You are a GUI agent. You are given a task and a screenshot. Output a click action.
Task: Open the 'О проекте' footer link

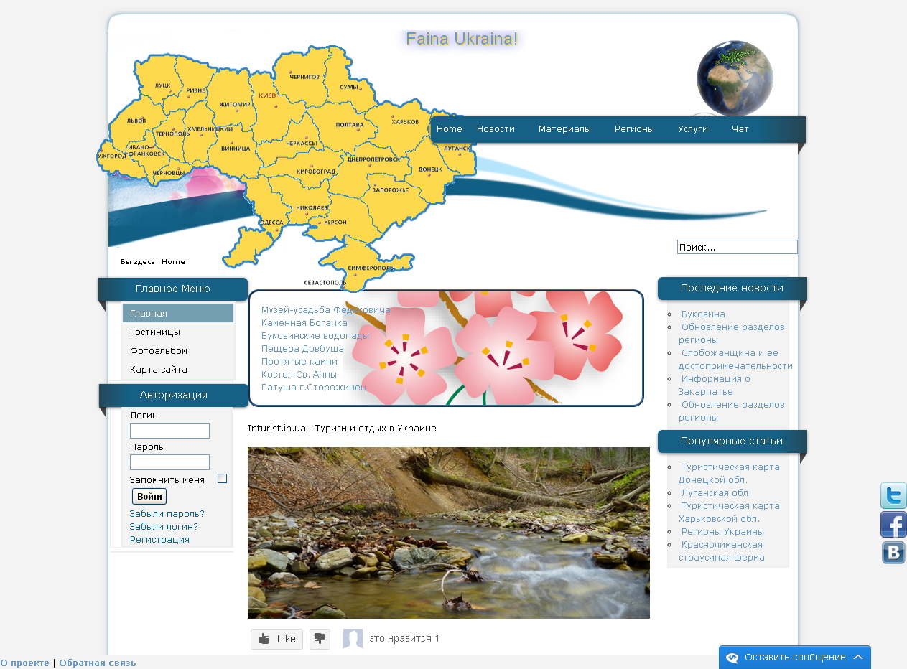point(24,663)
